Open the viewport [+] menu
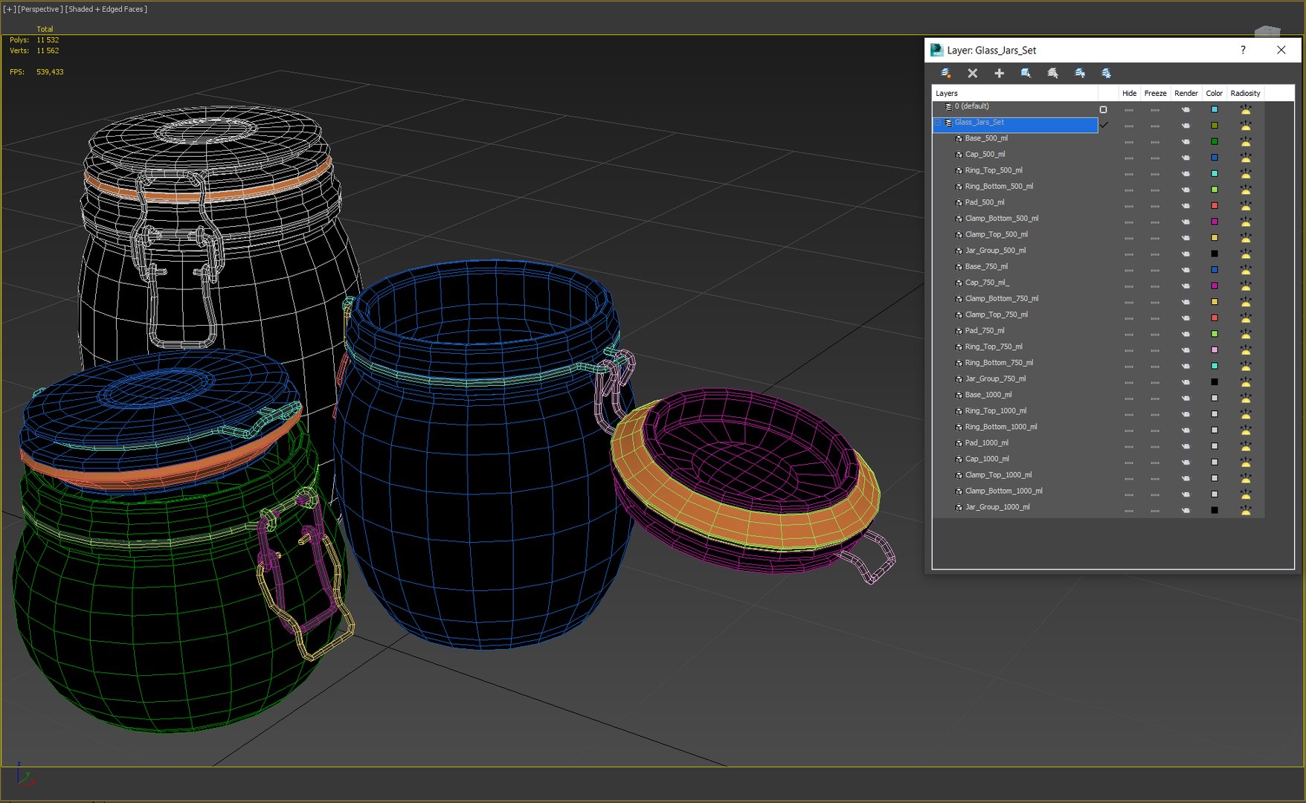The height and width of the screenshot is (803, 1306). coord(9,9)
